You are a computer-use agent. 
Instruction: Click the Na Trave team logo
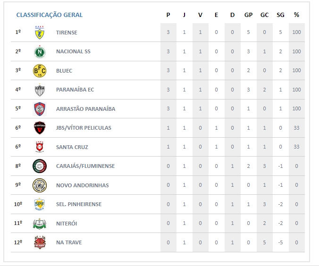(x=40, y=242)
